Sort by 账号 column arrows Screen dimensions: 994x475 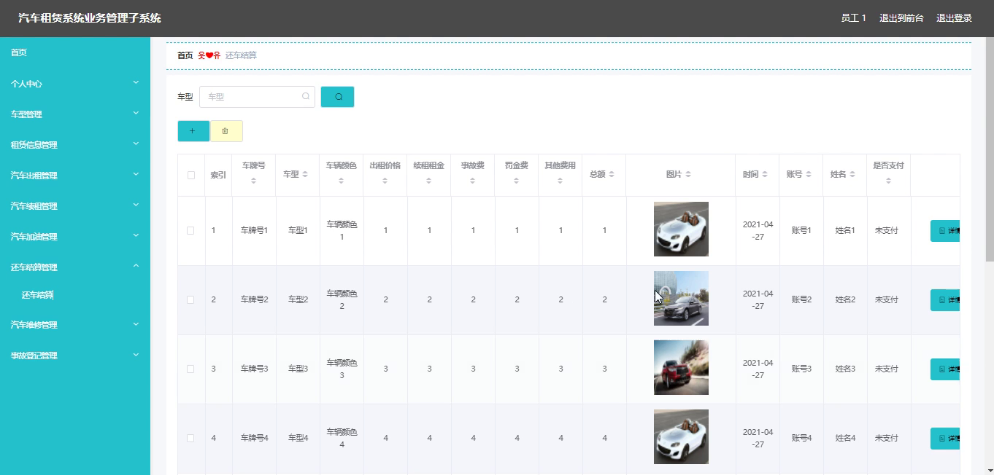pos(809,175)
